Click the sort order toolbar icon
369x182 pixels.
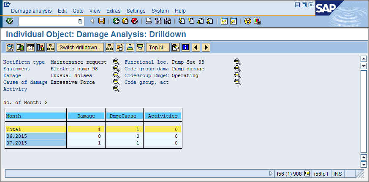(130, 48)
